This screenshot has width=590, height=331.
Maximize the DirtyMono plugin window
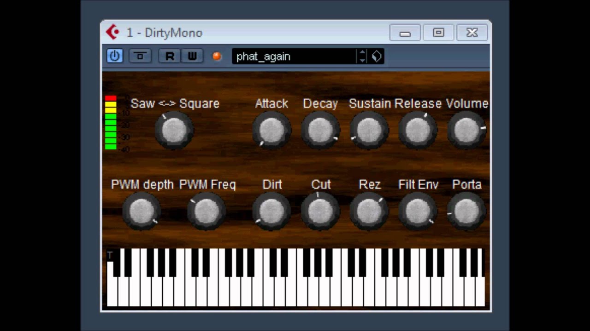tap(438, 33)
